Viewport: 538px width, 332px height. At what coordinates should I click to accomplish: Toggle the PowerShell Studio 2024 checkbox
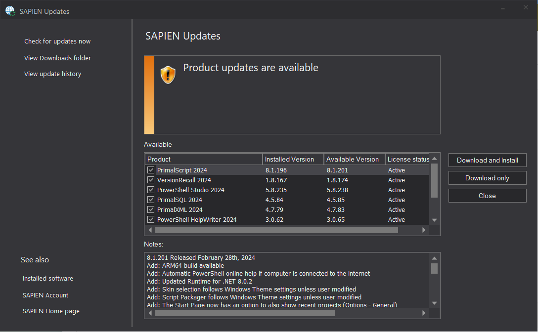[151, 190]
